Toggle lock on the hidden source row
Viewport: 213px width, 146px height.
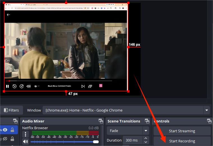tap(12, 139)
